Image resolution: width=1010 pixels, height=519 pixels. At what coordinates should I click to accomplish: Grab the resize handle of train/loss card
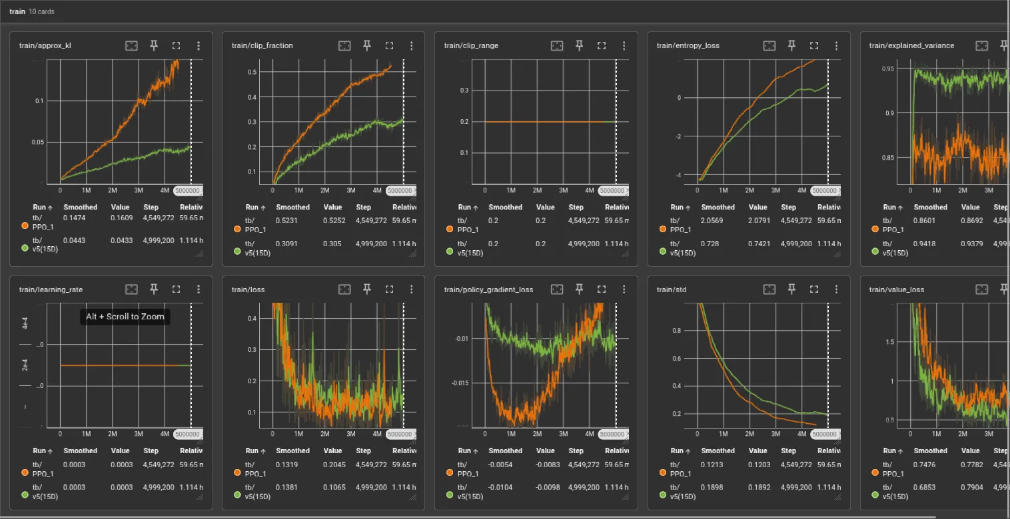point(411,497)
